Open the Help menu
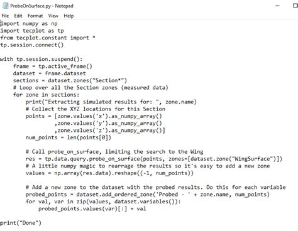This screenshot has height=231, width=298. click(69, 16)
